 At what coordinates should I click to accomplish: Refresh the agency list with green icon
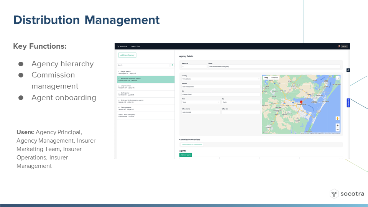[x=172, y=65]
